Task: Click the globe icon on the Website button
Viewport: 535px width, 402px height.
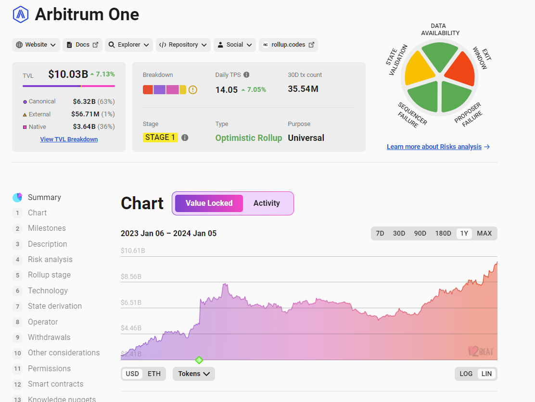Action: click(x=19, y=45)
